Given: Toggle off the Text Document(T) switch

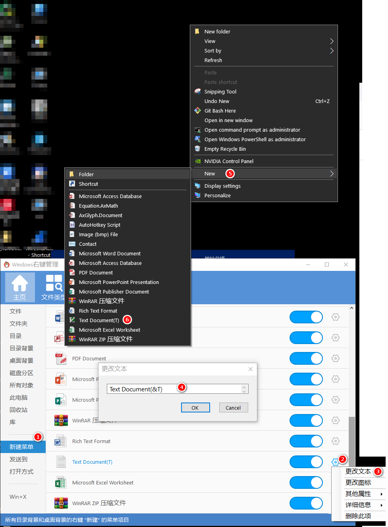Looking at the screenshot, I should click(x=306, y=462).
